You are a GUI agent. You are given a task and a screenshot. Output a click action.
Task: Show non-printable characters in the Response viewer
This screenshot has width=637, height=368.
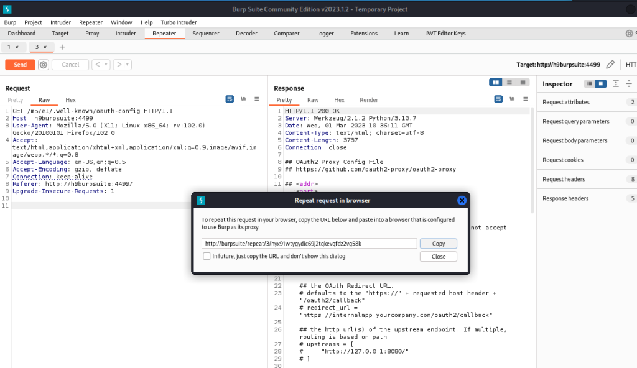[513, 99]
